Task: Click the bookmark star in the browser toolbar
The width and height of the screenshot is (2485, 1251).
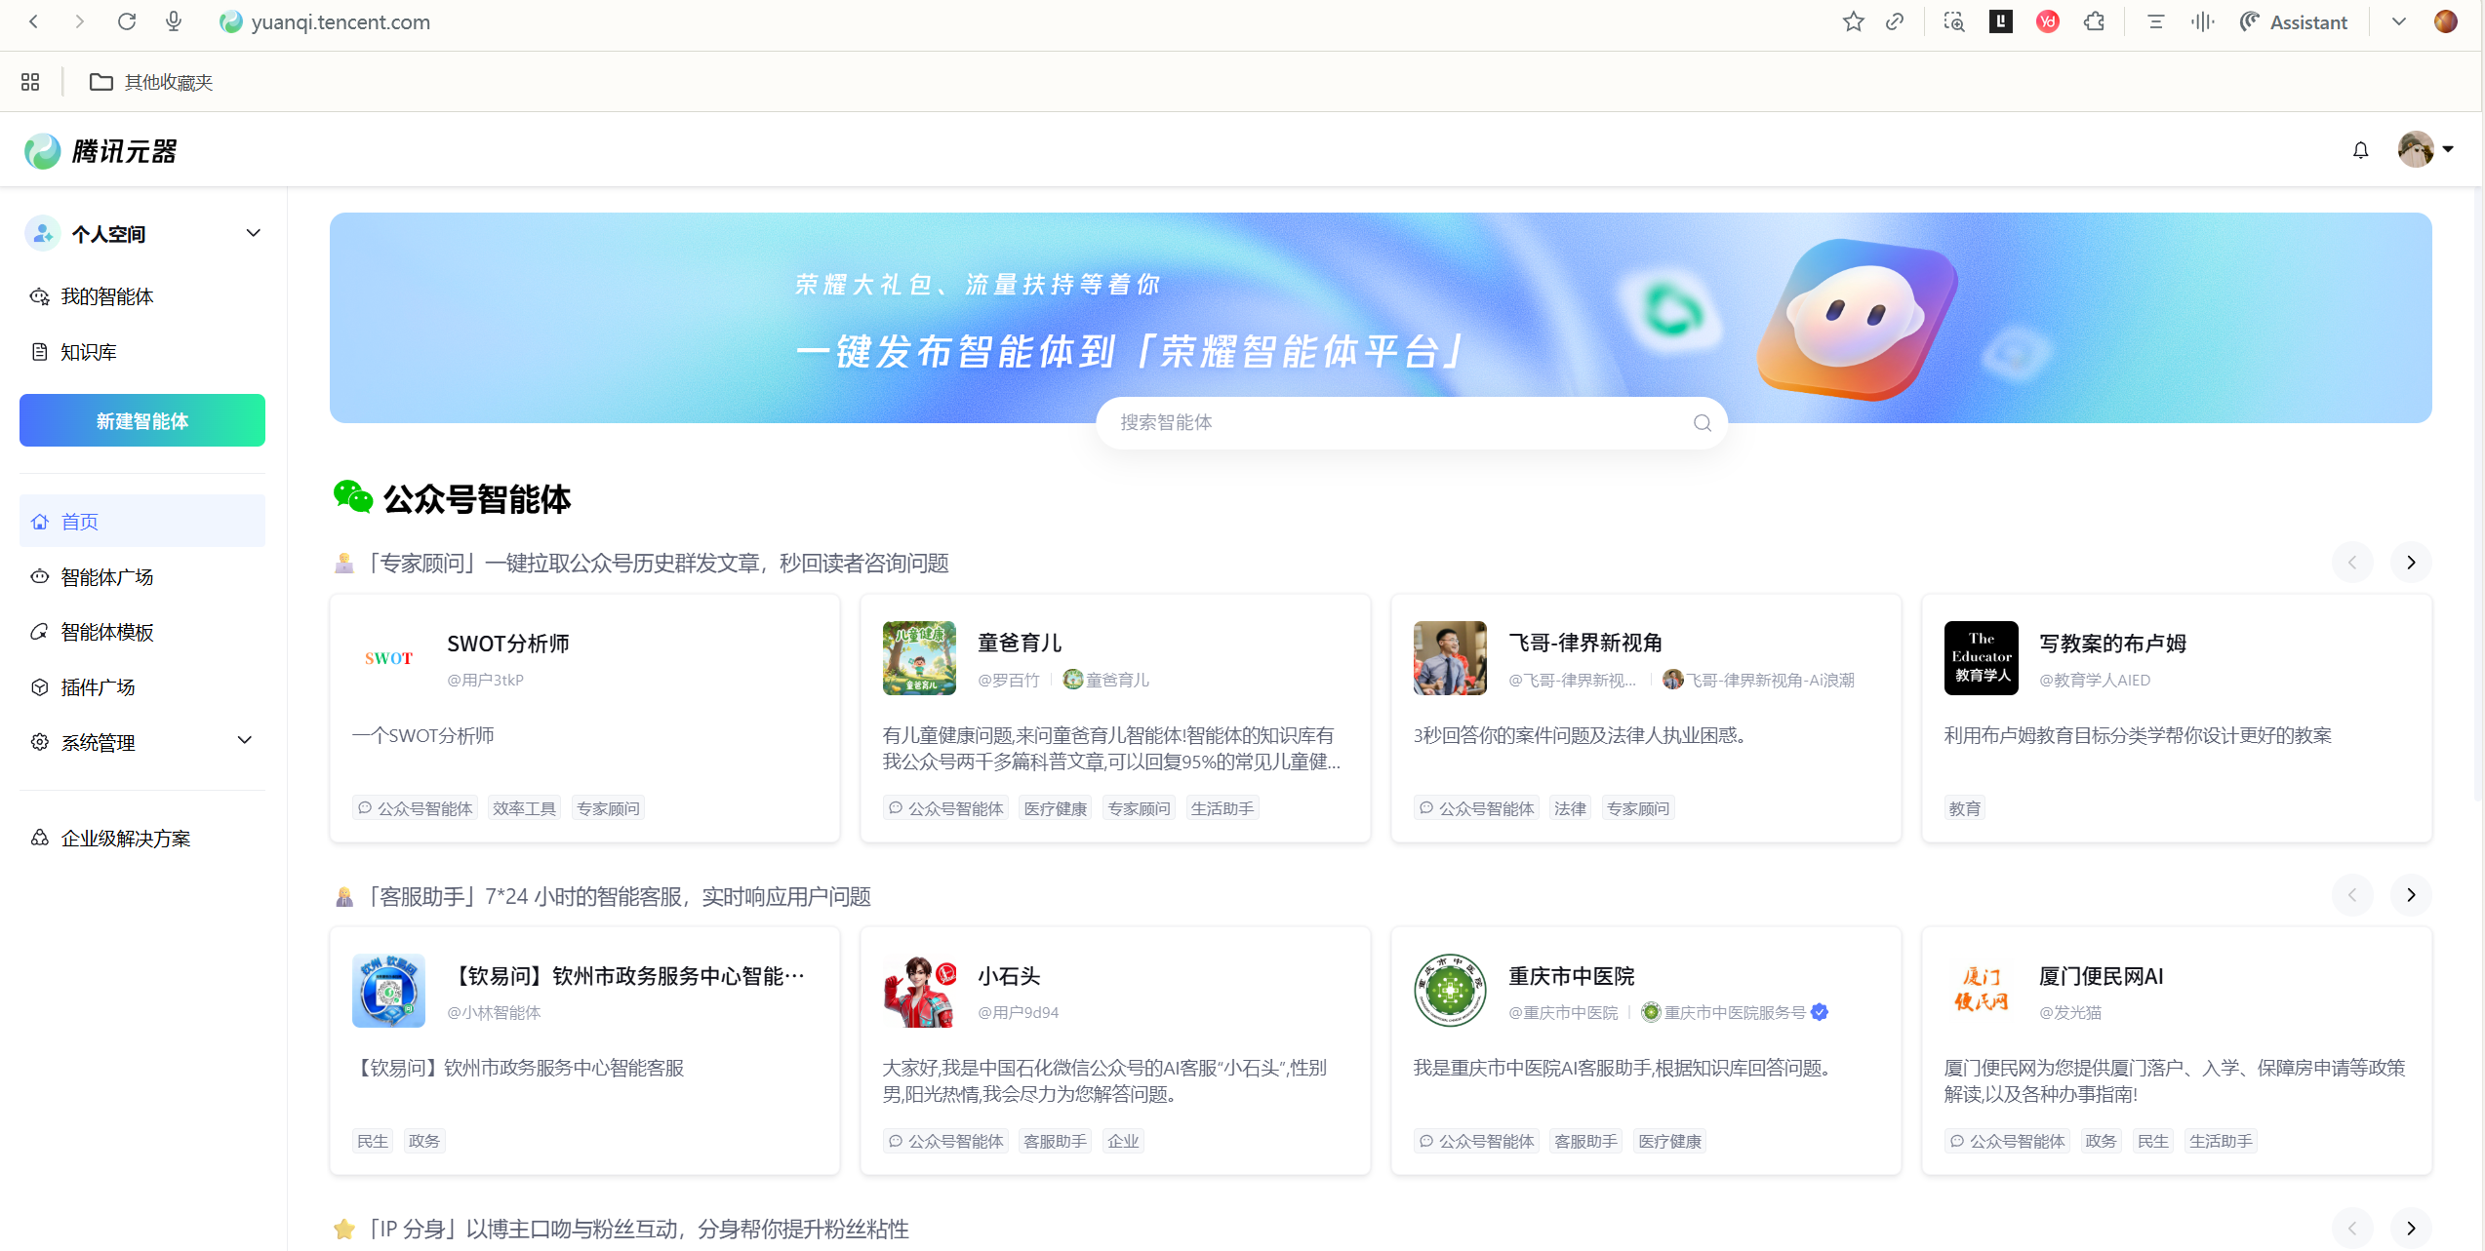Action: pyautogui.click(x=1853, y=21)
